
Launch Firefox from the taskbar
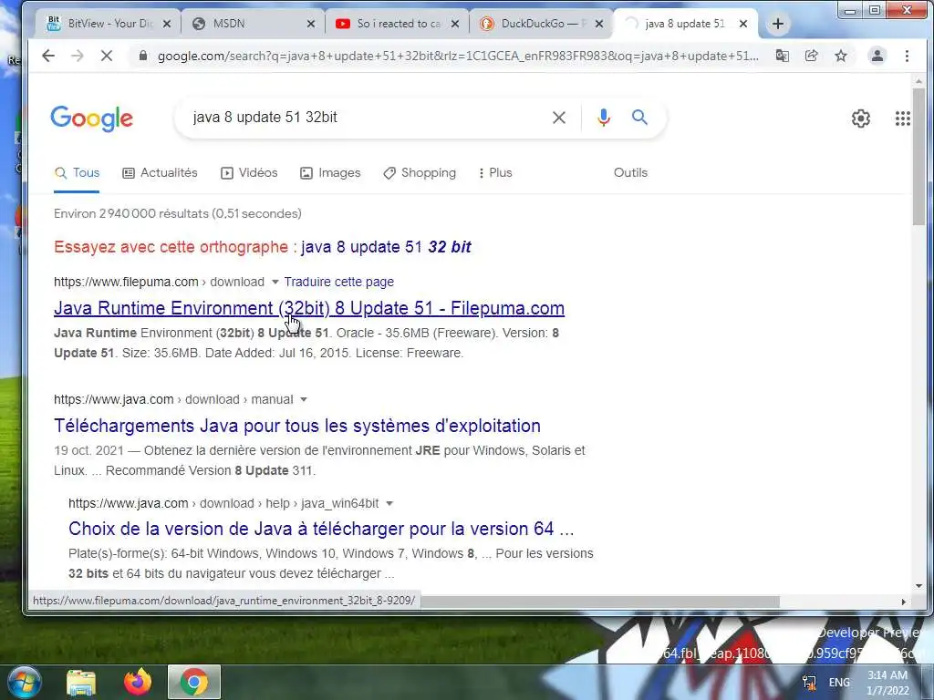tap(138, 682)
